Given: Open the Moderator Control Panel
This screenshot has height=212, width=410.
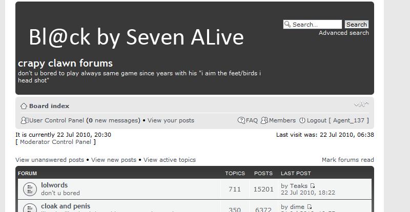Looking at the screenshot, I should pyautogui.click(x=55, y=142).
